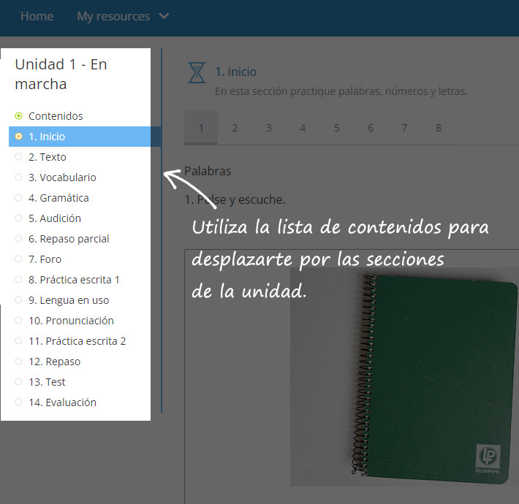Click the 1. Inicio section heading
The height and width of the screenshot is (504, 519).
[235, 72]
